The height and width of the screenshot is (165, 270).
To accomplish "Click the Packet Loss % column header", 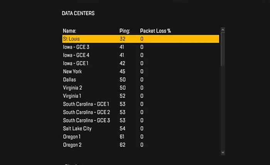I will [155, 30].
